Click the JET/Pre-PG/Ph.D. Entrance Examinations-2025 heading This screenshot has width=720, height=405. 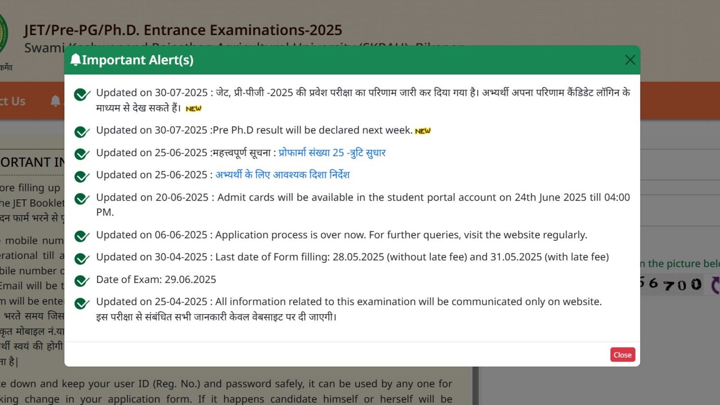(183, 30)
